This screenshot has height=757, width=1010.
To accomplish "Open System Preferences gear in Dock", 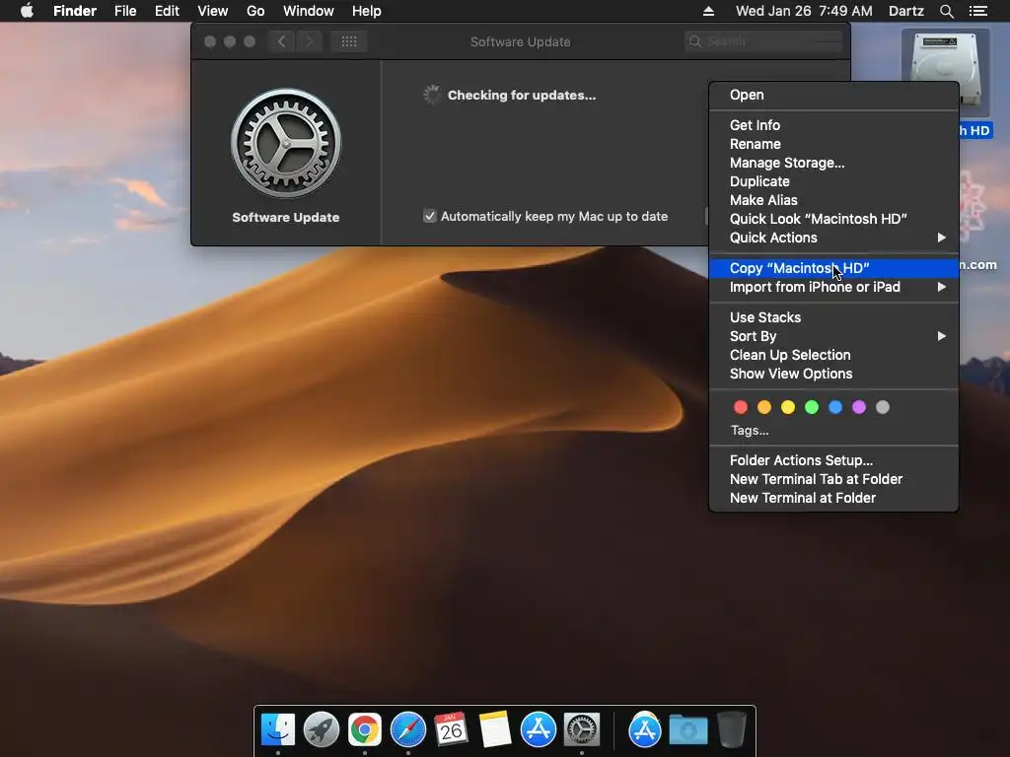I will point(582,729).
